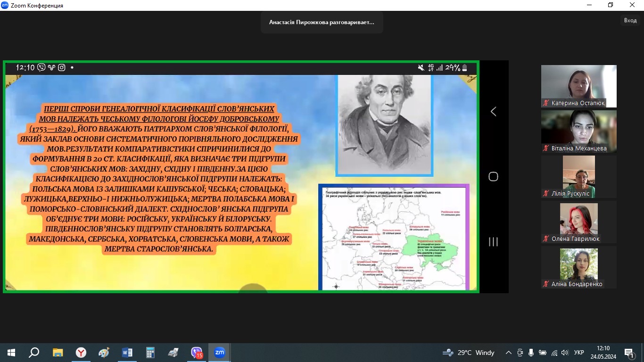Click the camera icon in system tray
Screen dimensions: 644x362
(520, 353)
